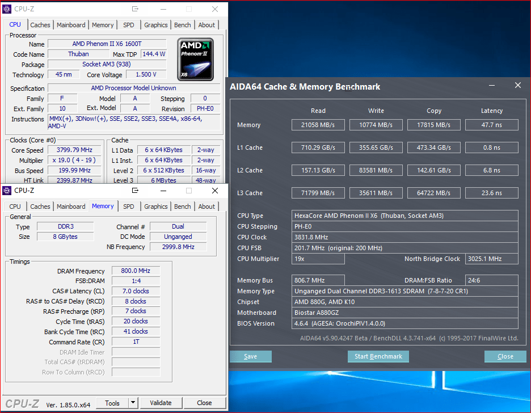This screenshot has width=531, height=413.
Task: Close the top CPU-Z CPU window
Action: pos(214,9)
